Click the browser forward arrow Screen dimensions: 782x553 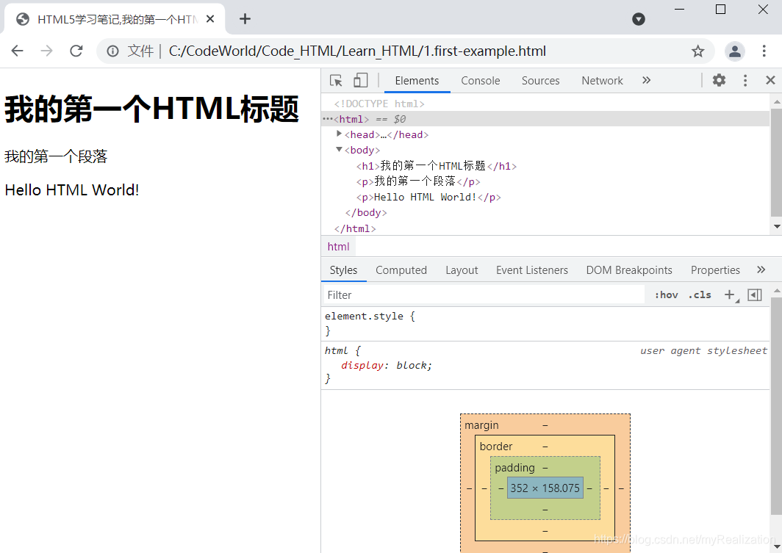pyautogui.click(x=46, y=51)
